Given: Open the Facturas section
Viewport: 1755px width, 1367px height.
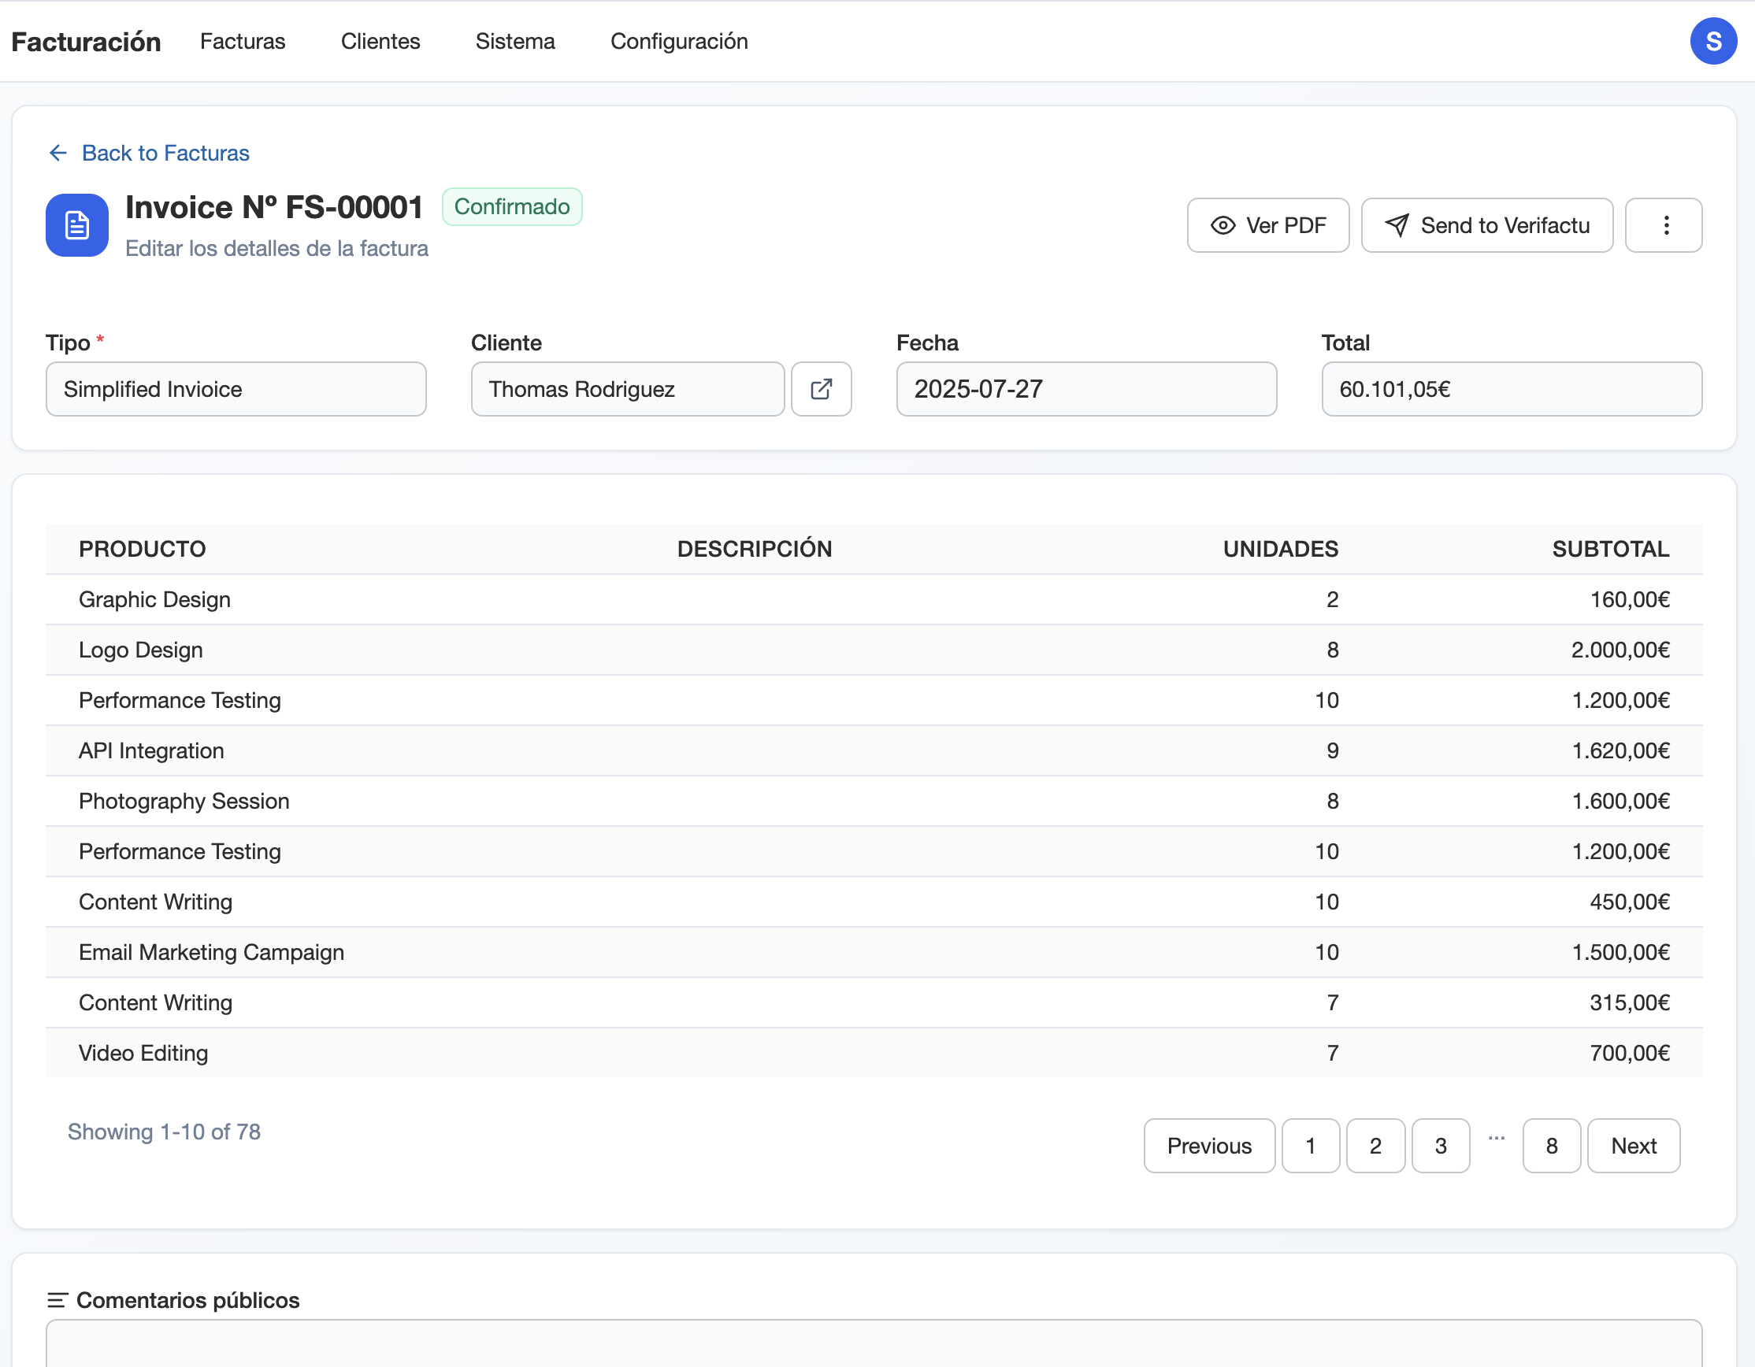Looking at the screenshot, I should tap(243, 41).
